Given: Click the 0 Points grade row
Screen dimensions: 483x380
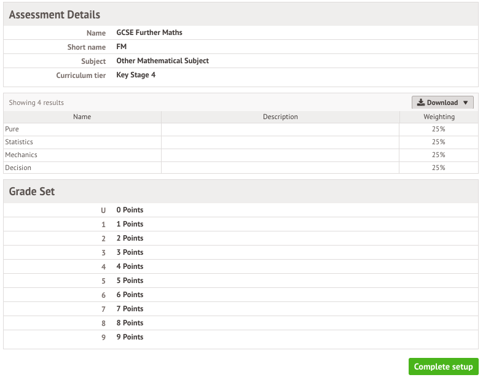Looking at the screenshot, I should [241, 210].
